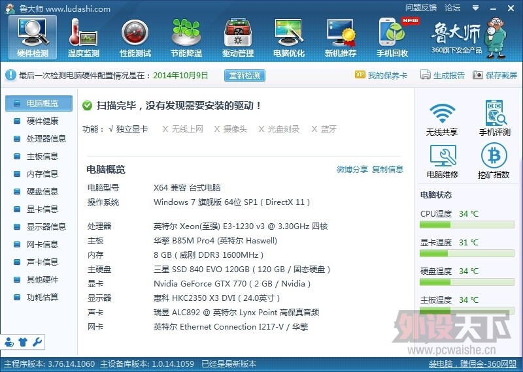Click 保存截屏 to save screenshot
Image resolution: width=523 pixels, height=372 pixels.
(x=495, y=75)
